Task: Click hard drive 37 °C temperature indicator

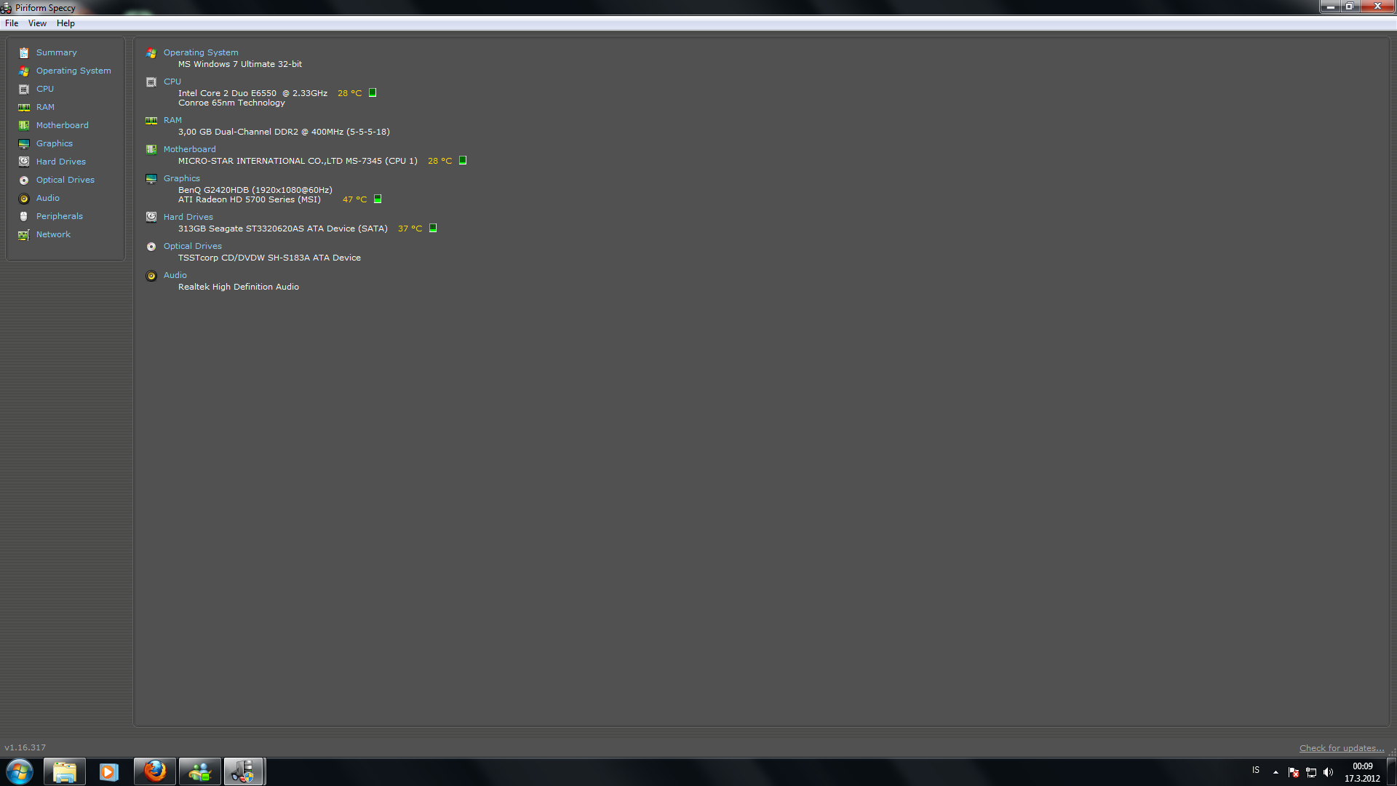Action: coord(433,228)
